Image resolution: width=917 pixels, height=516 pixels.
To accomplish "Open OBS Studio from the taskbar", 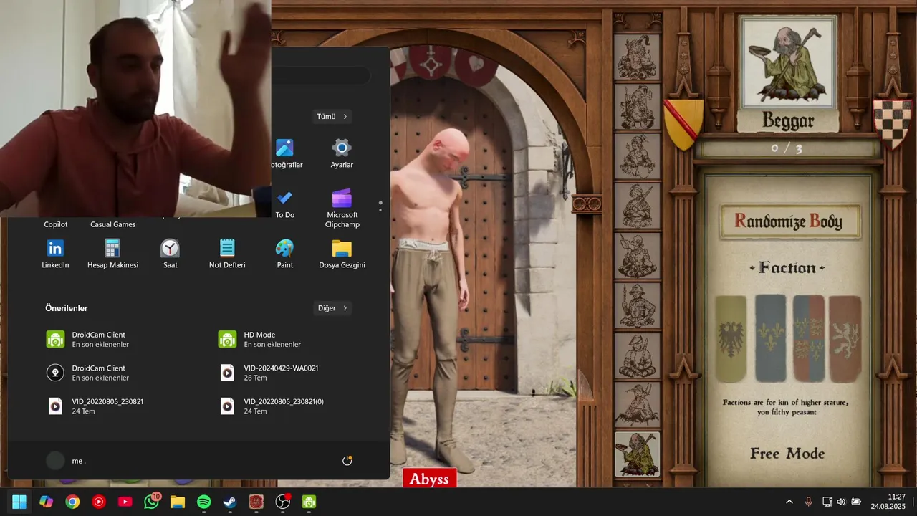I will point(283,502).
